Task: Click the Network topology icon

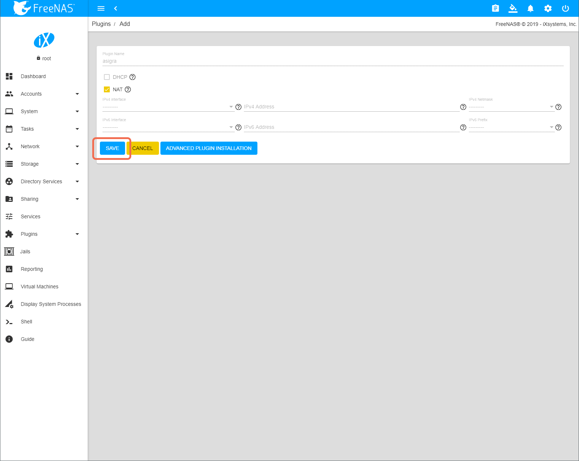Action: 9,146
